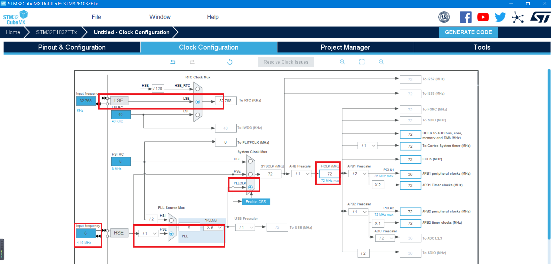551x264 pixels.
Task: Click the HSI RC 8 value box
Action: (x=121, y=161)
